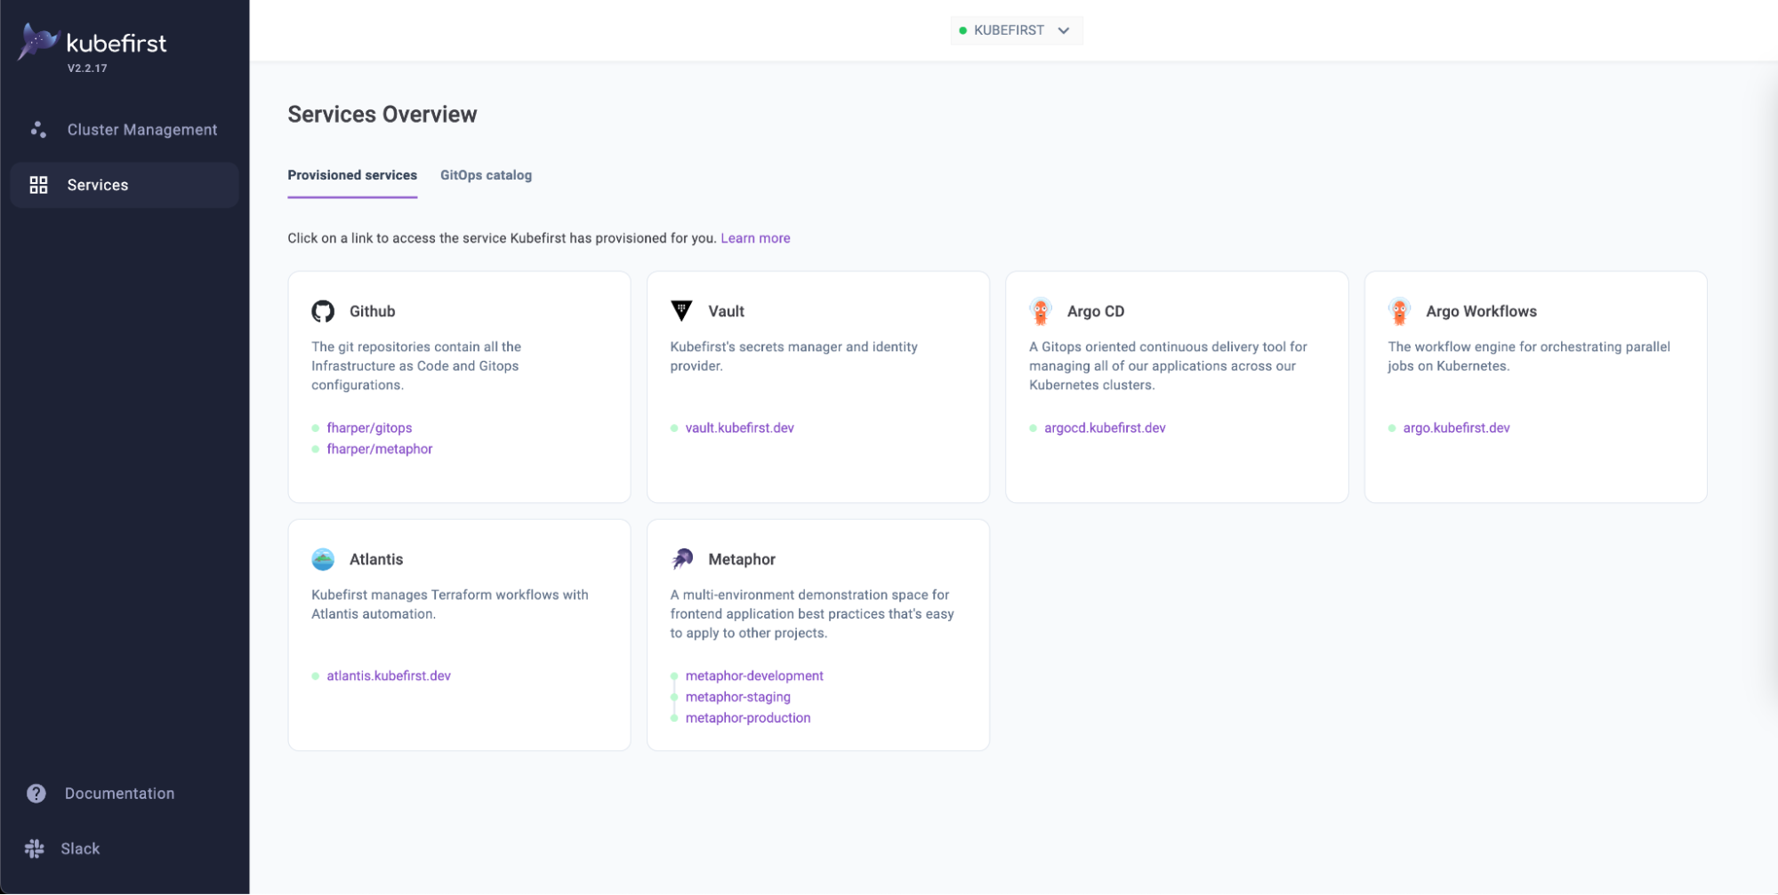Click the Argo CD continuous delivery description

point(1168,366)
